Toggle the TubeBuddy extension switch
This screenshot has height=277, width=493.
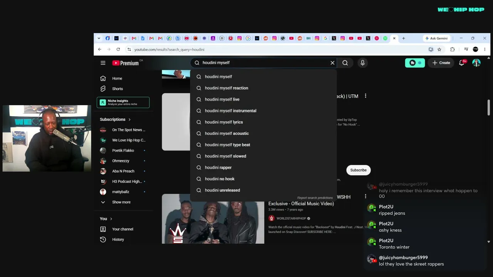(x=415, y=63)
